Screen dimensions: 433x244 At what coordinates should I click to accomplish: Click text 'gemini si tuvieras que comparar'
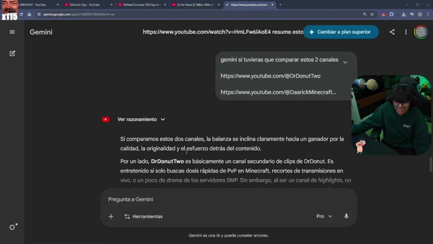click(279, 60)
